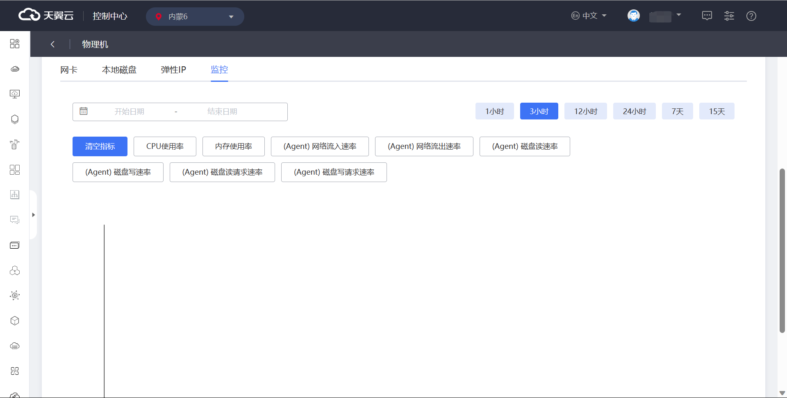The height and width of the screenshot is (398, 787).
Task: Click the back arrow beside 物理机
Action: coord(52,44)
